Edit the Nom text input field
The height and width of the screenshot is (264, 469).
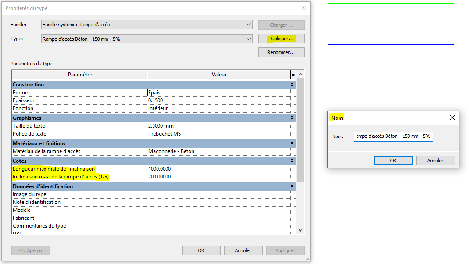tap(393, 136)
